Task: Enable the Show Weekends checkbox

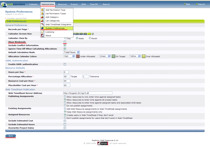Action: click(65, 42)
